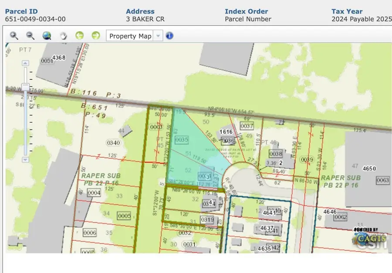Image resolution: width=392 pixels, height=273 pixels.
Task: Activate the pan hand tool
Action: (63, 36)
